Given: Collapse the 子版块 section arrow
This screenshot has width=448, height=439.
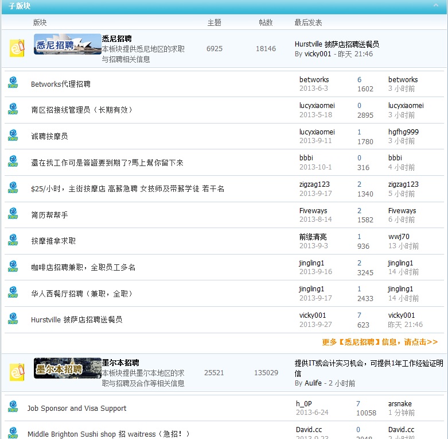Looking at the screenshot, I should (436, 6).
